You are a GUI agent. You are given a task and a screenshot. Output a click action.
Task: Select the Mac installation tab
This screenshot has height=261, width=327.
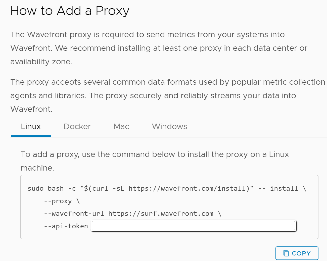coord(121,126)
